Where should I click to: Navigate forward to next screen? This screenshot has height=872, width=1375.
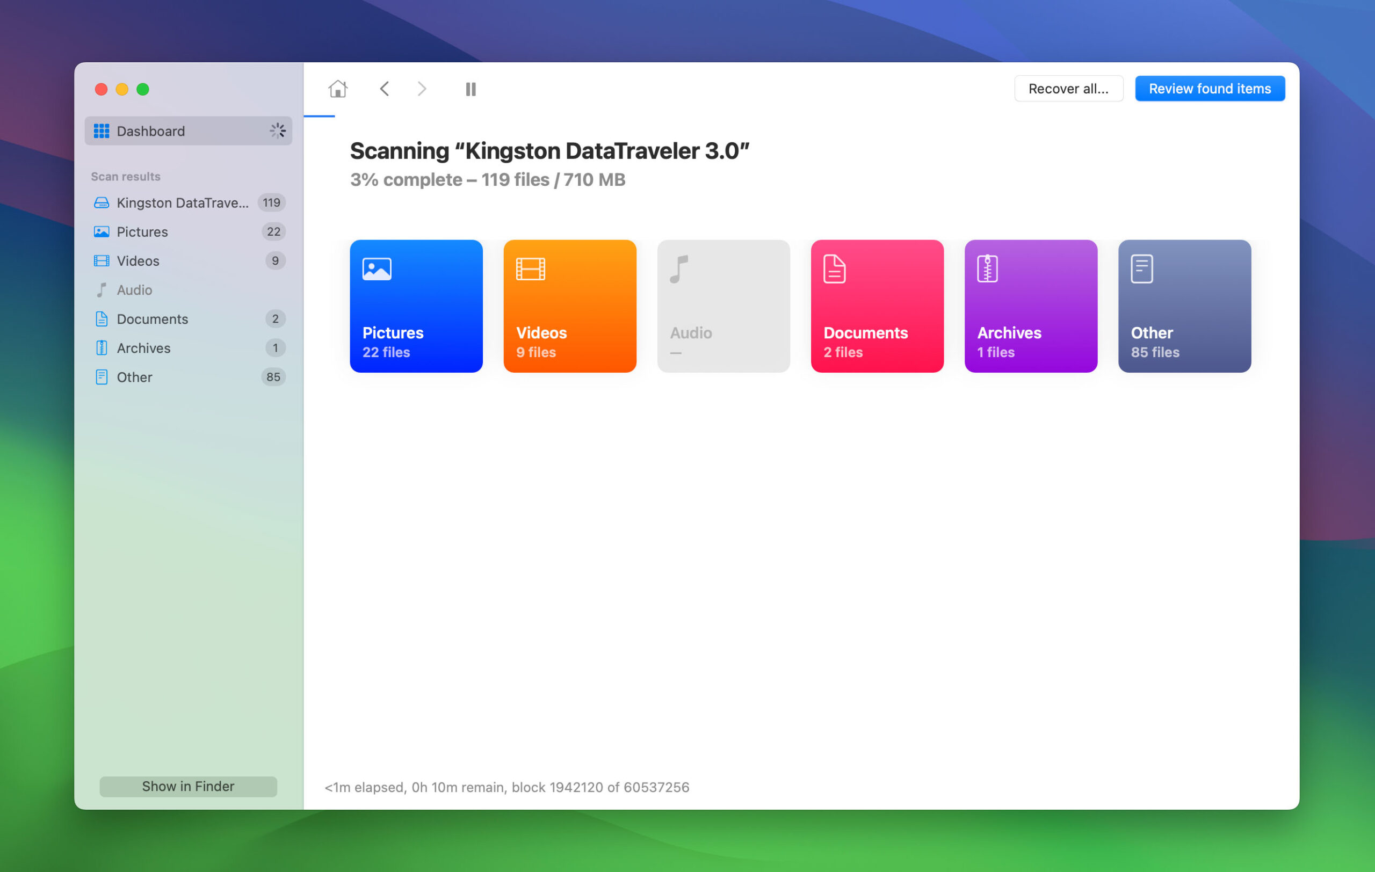click(x=421, y=89)
